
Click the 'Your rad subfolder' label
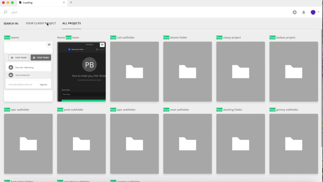pos(122,37)
